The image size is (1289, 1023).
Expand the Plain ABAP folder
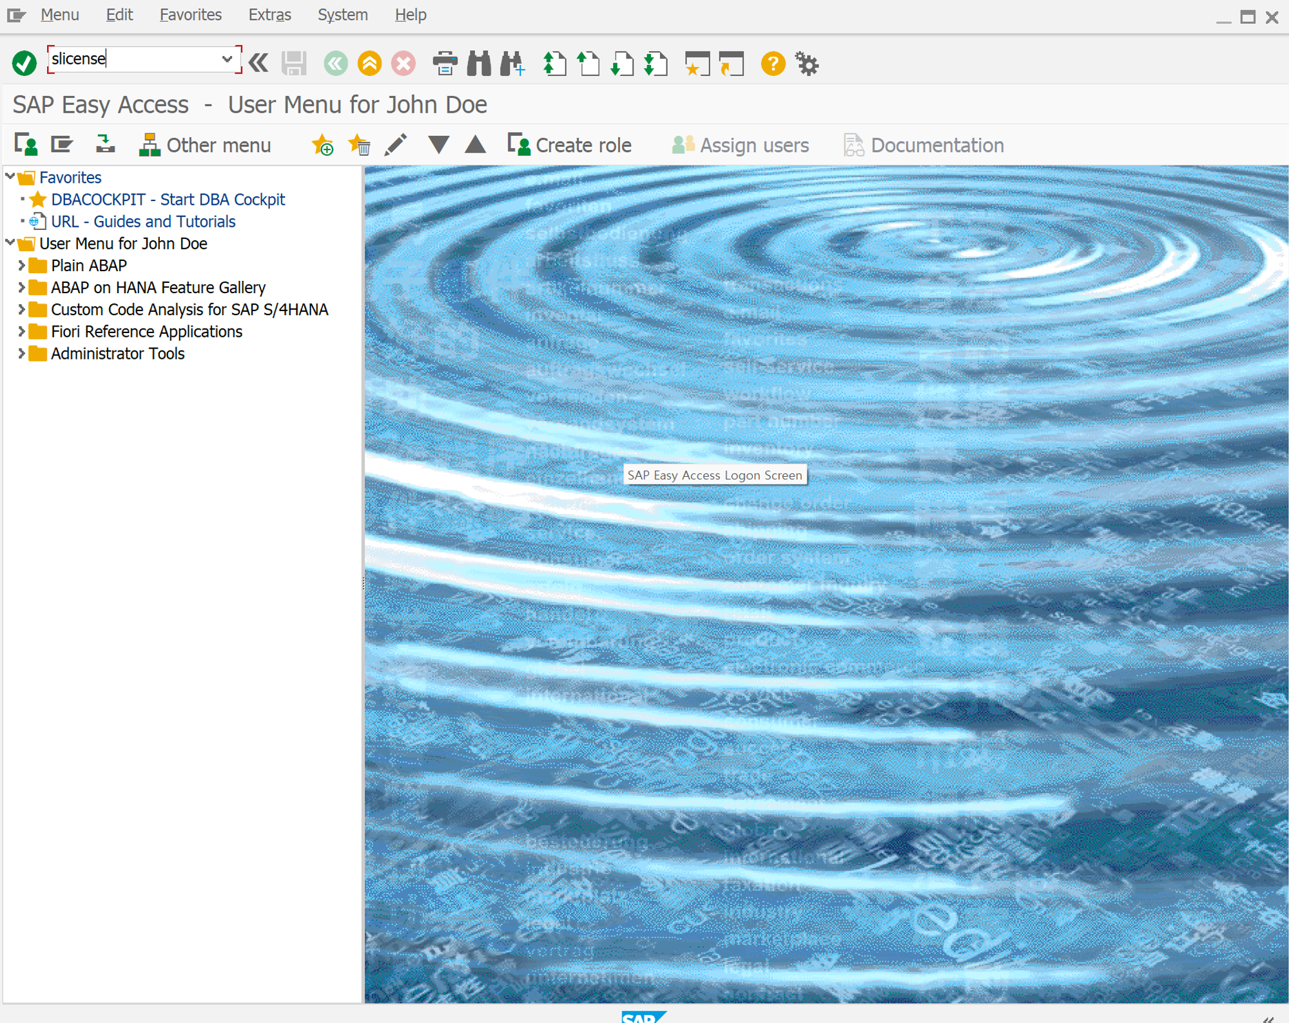21,265
